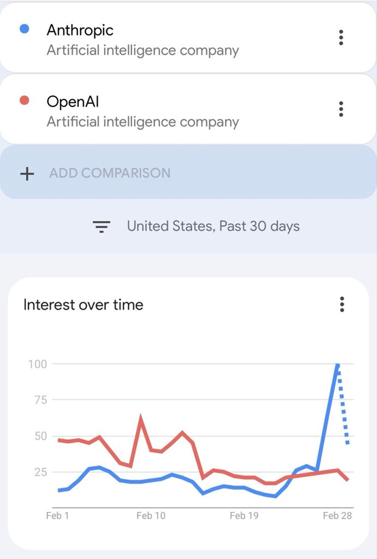
Task: Tap the filter lines icon
Action: tap(101, 226)
